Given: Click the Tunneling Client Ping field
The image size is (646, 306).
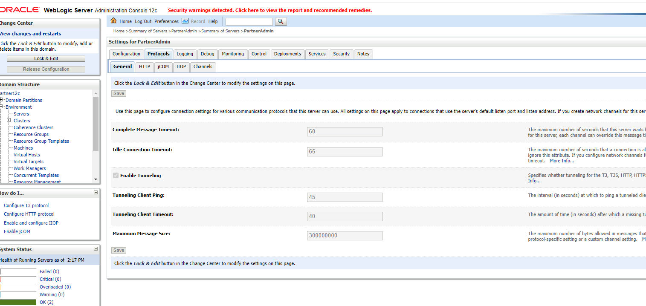Looking at the screenshot, I should 345,197.
